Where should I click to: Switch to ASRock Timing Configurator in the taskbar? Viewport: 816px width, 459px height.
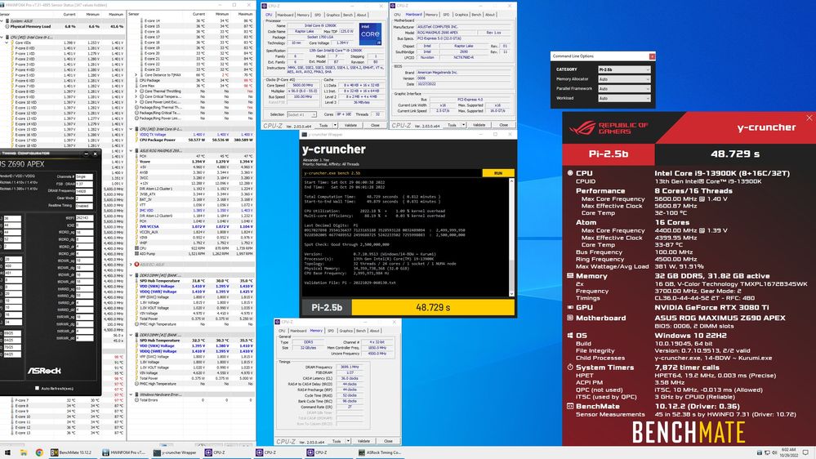[380, 452]
